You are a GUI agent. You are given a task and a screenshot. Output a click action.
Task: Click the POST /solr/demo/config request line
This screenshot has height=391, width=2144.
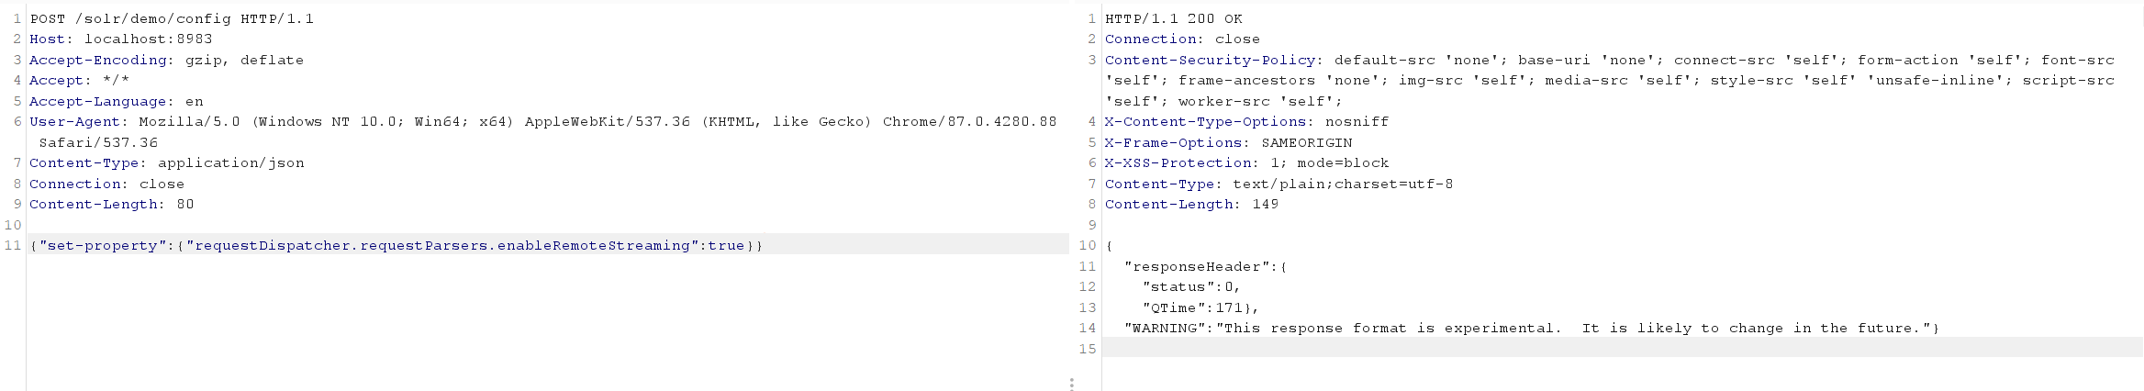pyautogui.click(x=172, y=18)
